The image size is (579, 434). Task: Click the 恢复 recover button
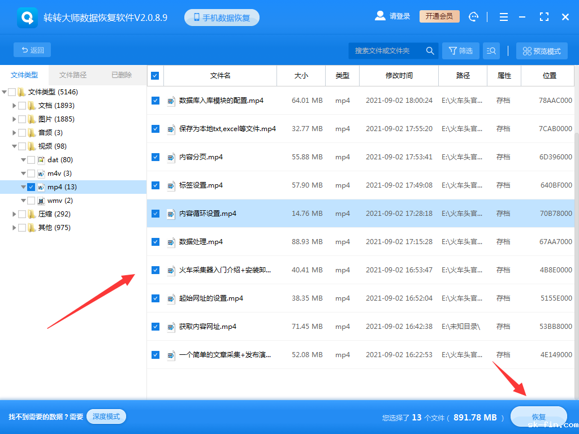[x=538, y=416]
